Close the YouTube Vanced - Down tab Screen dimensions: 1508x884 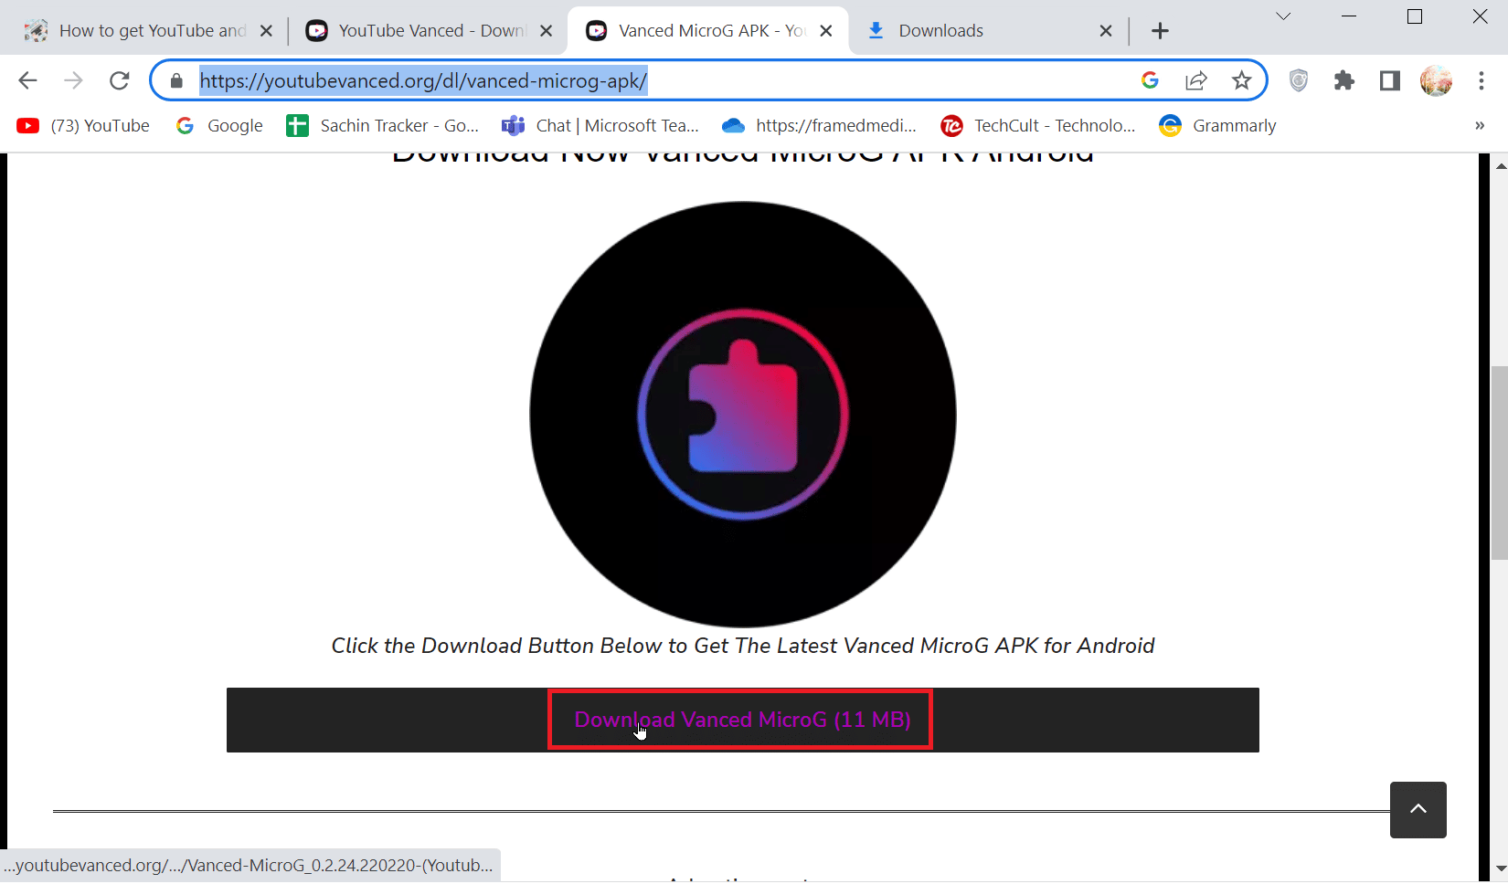tap(546, 31)
